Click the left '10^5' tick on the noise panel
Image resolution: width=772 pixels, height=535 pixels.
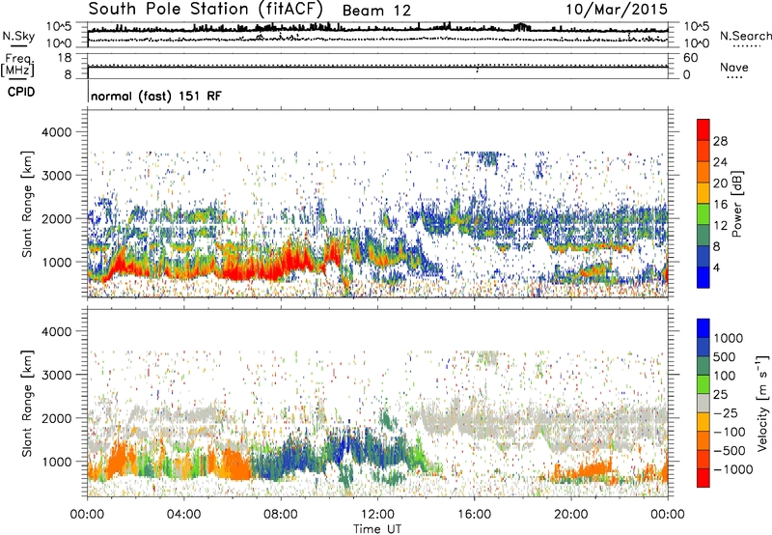pyautogui.click(x=59, y=27)
